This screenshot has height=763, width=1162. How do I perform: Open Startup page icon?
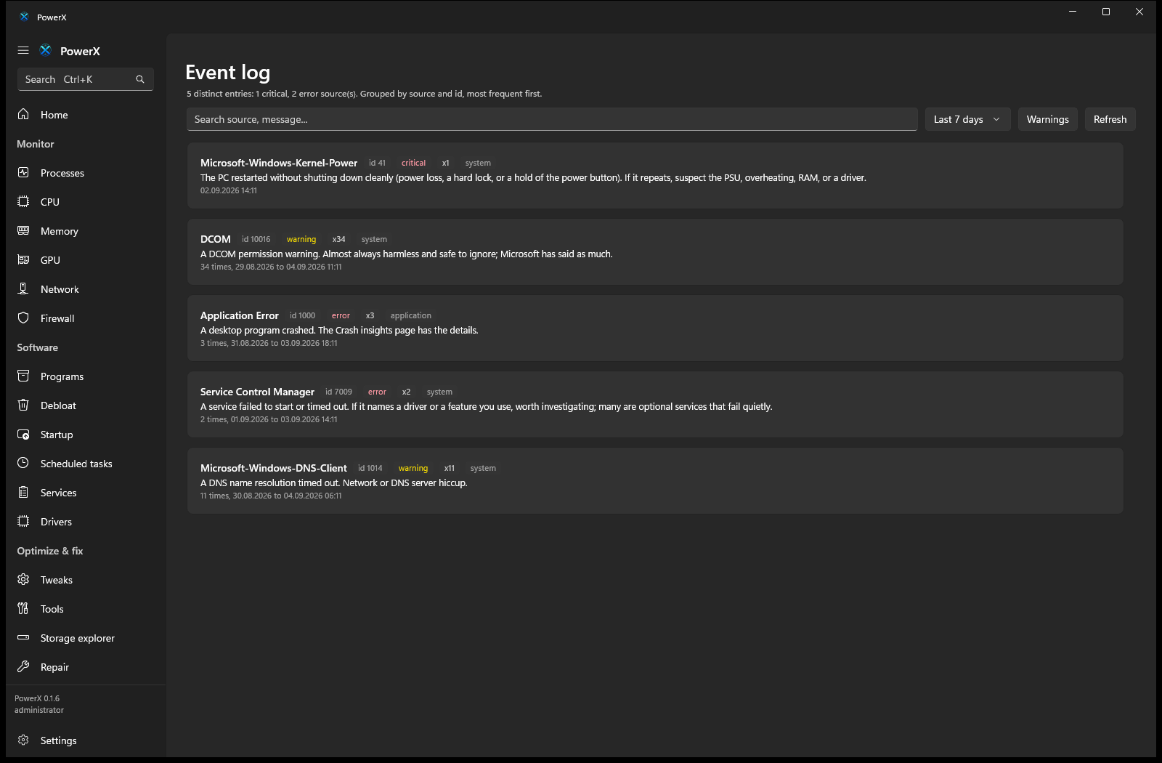[x=23, y=434]
